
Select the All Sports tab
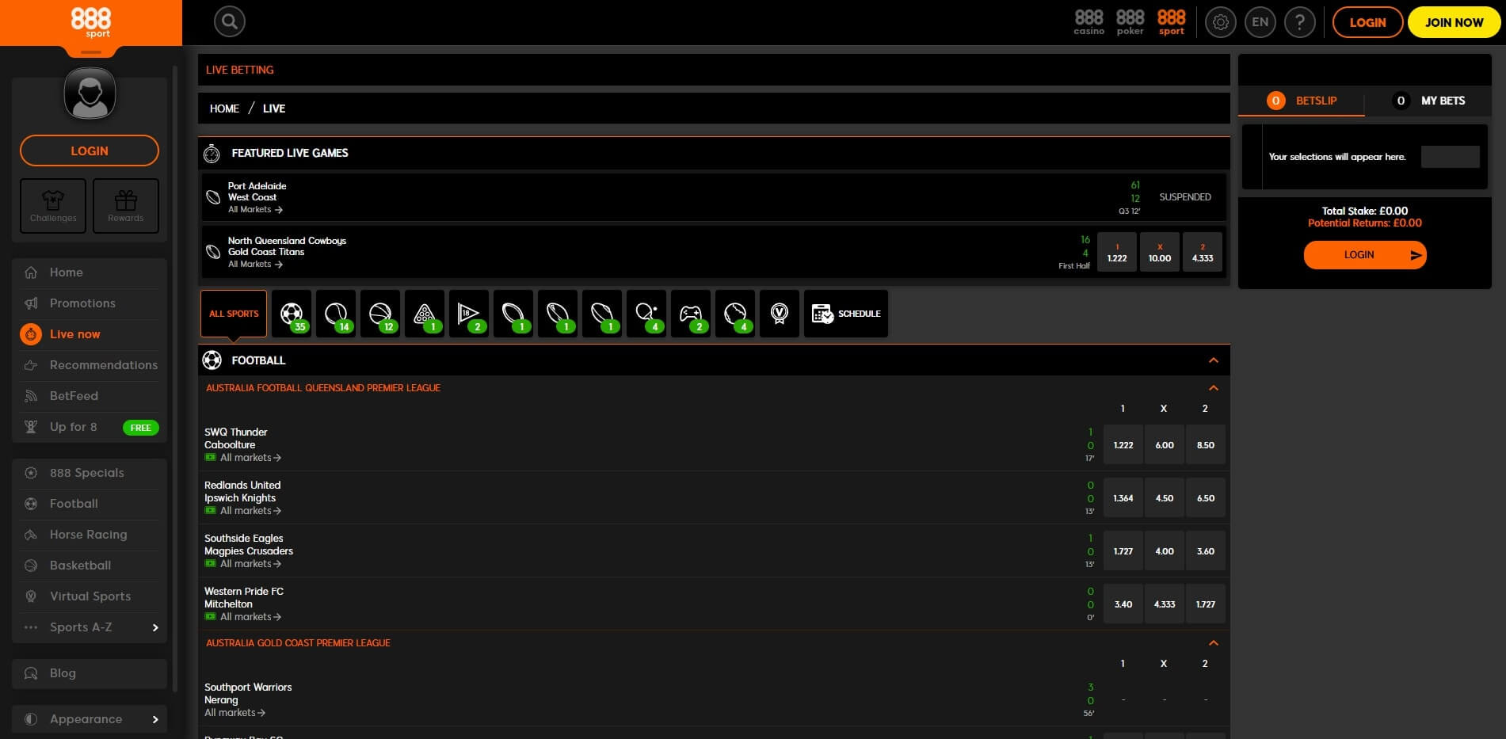[x=234, y=314]
